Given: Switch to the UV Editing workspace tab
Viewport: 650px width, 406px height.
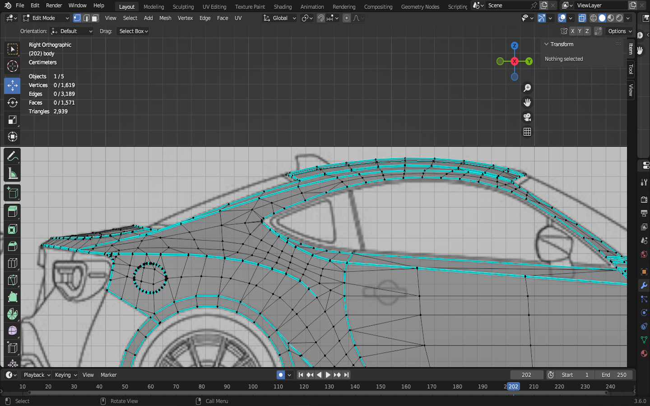Looking at the screenshot, I should tap(214, 7).
